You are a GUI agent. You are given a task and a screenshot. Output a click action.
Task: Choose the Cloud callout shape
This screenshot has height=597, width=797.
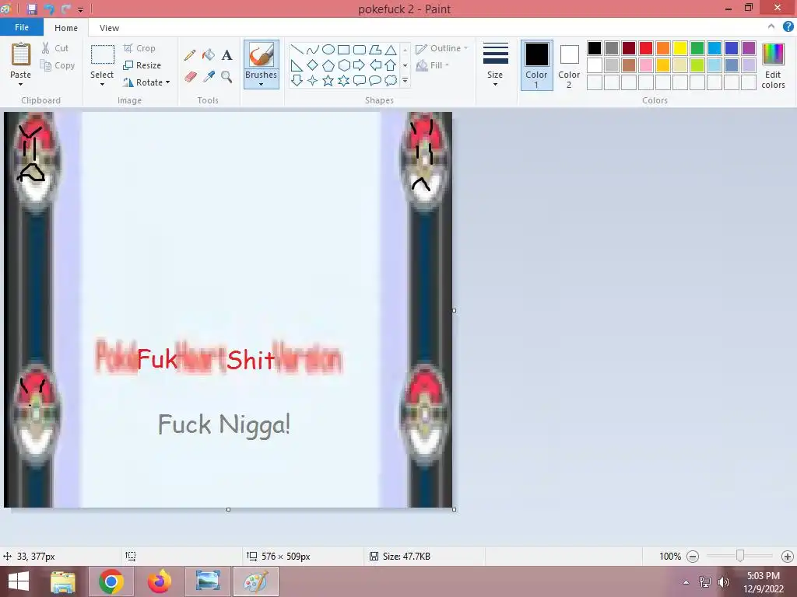point(391,80)
